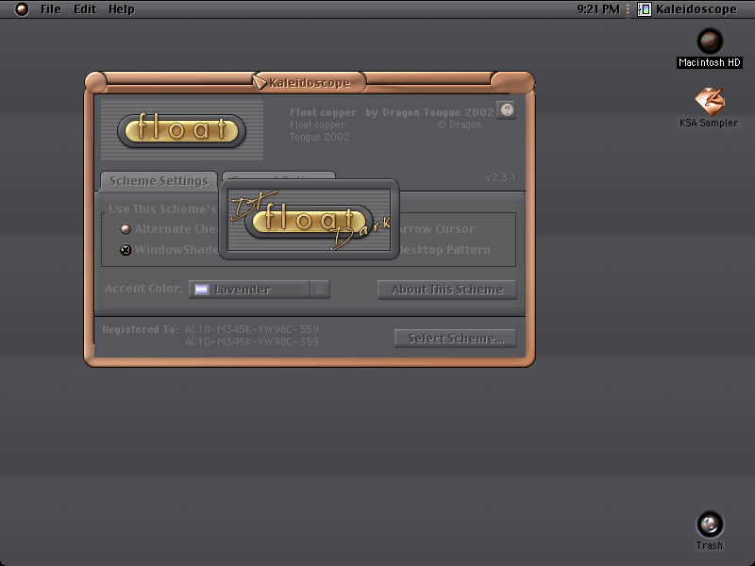Click the DT float Dark splash image
Viewport: 755px width, 566px height.
(x=310, y=220)
